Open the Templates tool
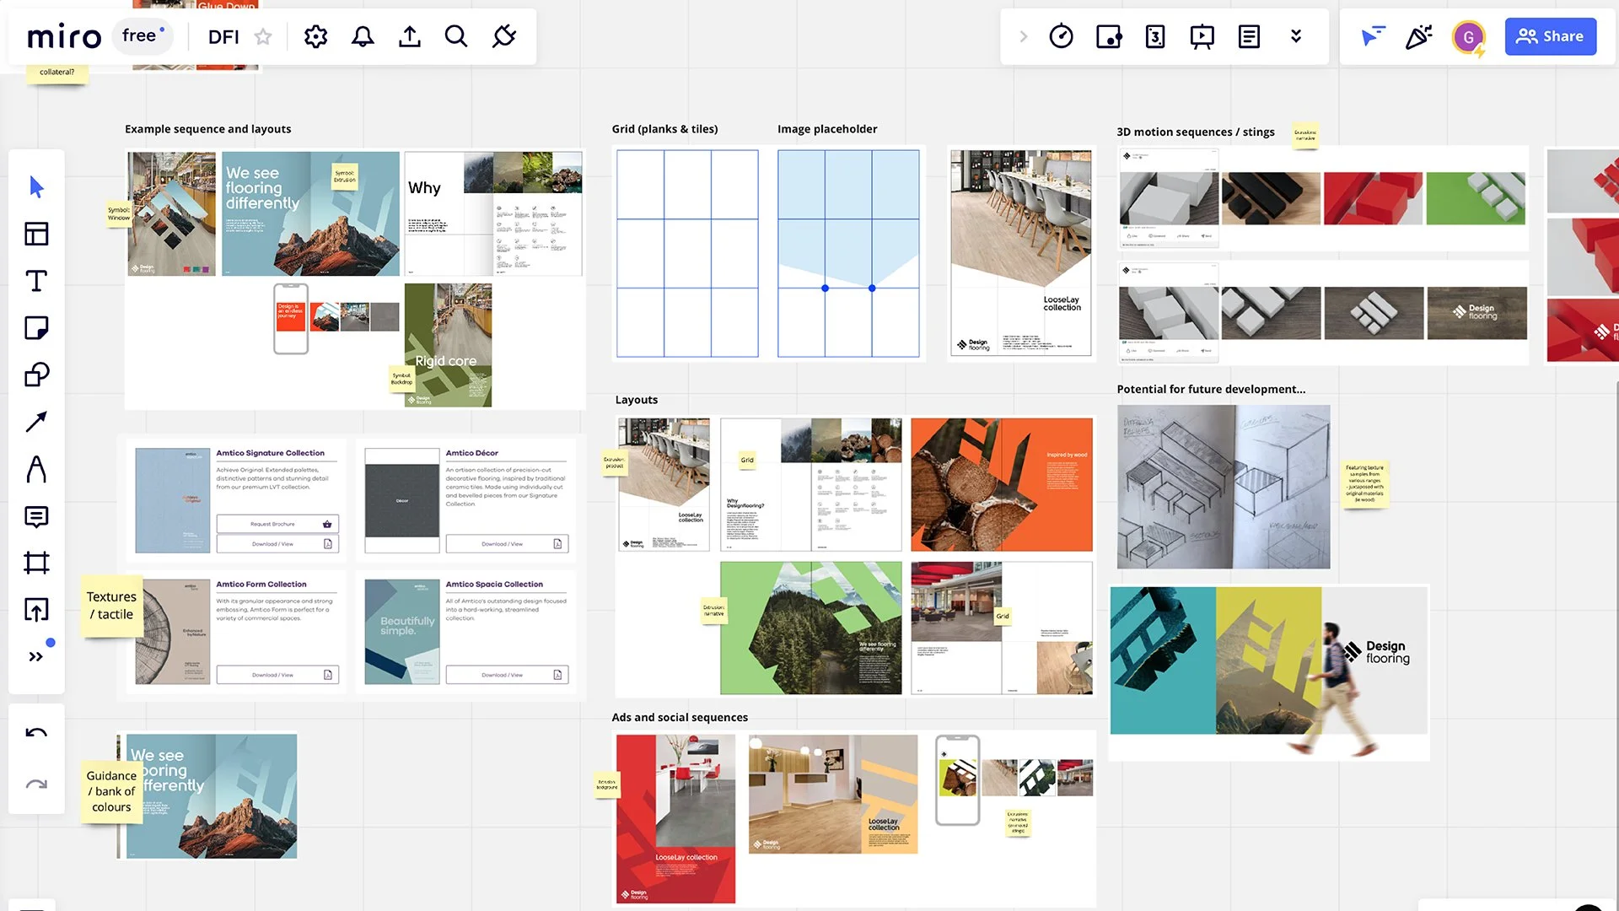The image size is (1619, 911). click(x=36, y=234)
